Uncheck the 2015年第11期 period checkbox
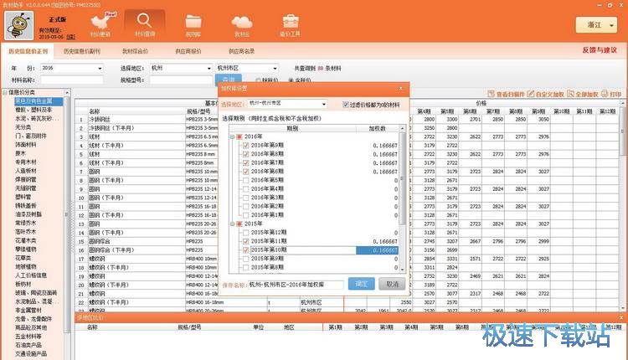 click(x=246, y=240)
